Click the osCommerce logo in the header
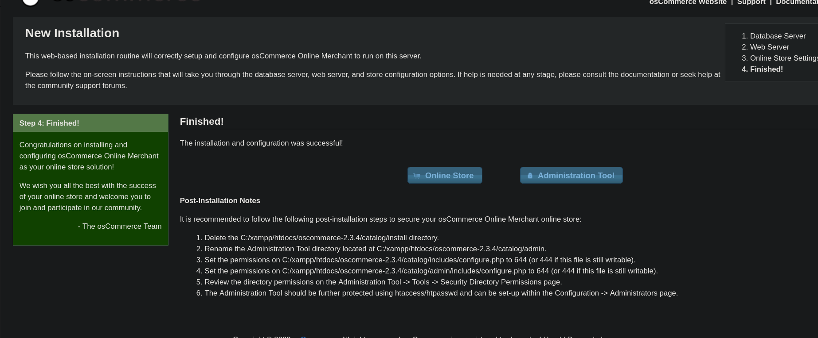 click(x=30, y=2)
